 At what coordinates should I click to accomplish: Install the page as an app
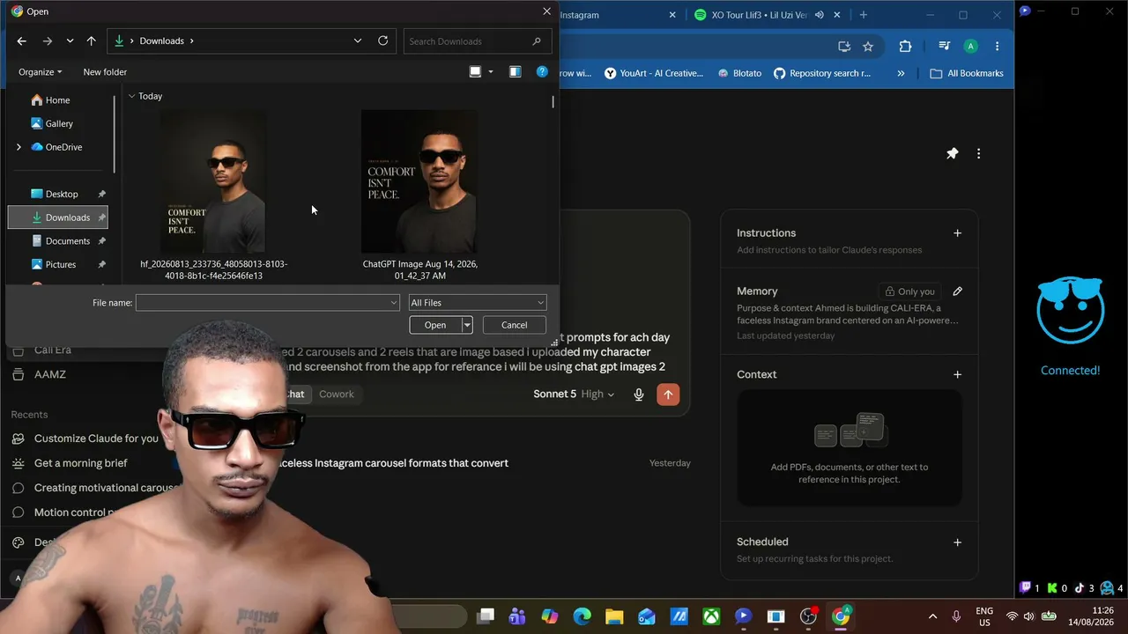(x=844, y=47)
